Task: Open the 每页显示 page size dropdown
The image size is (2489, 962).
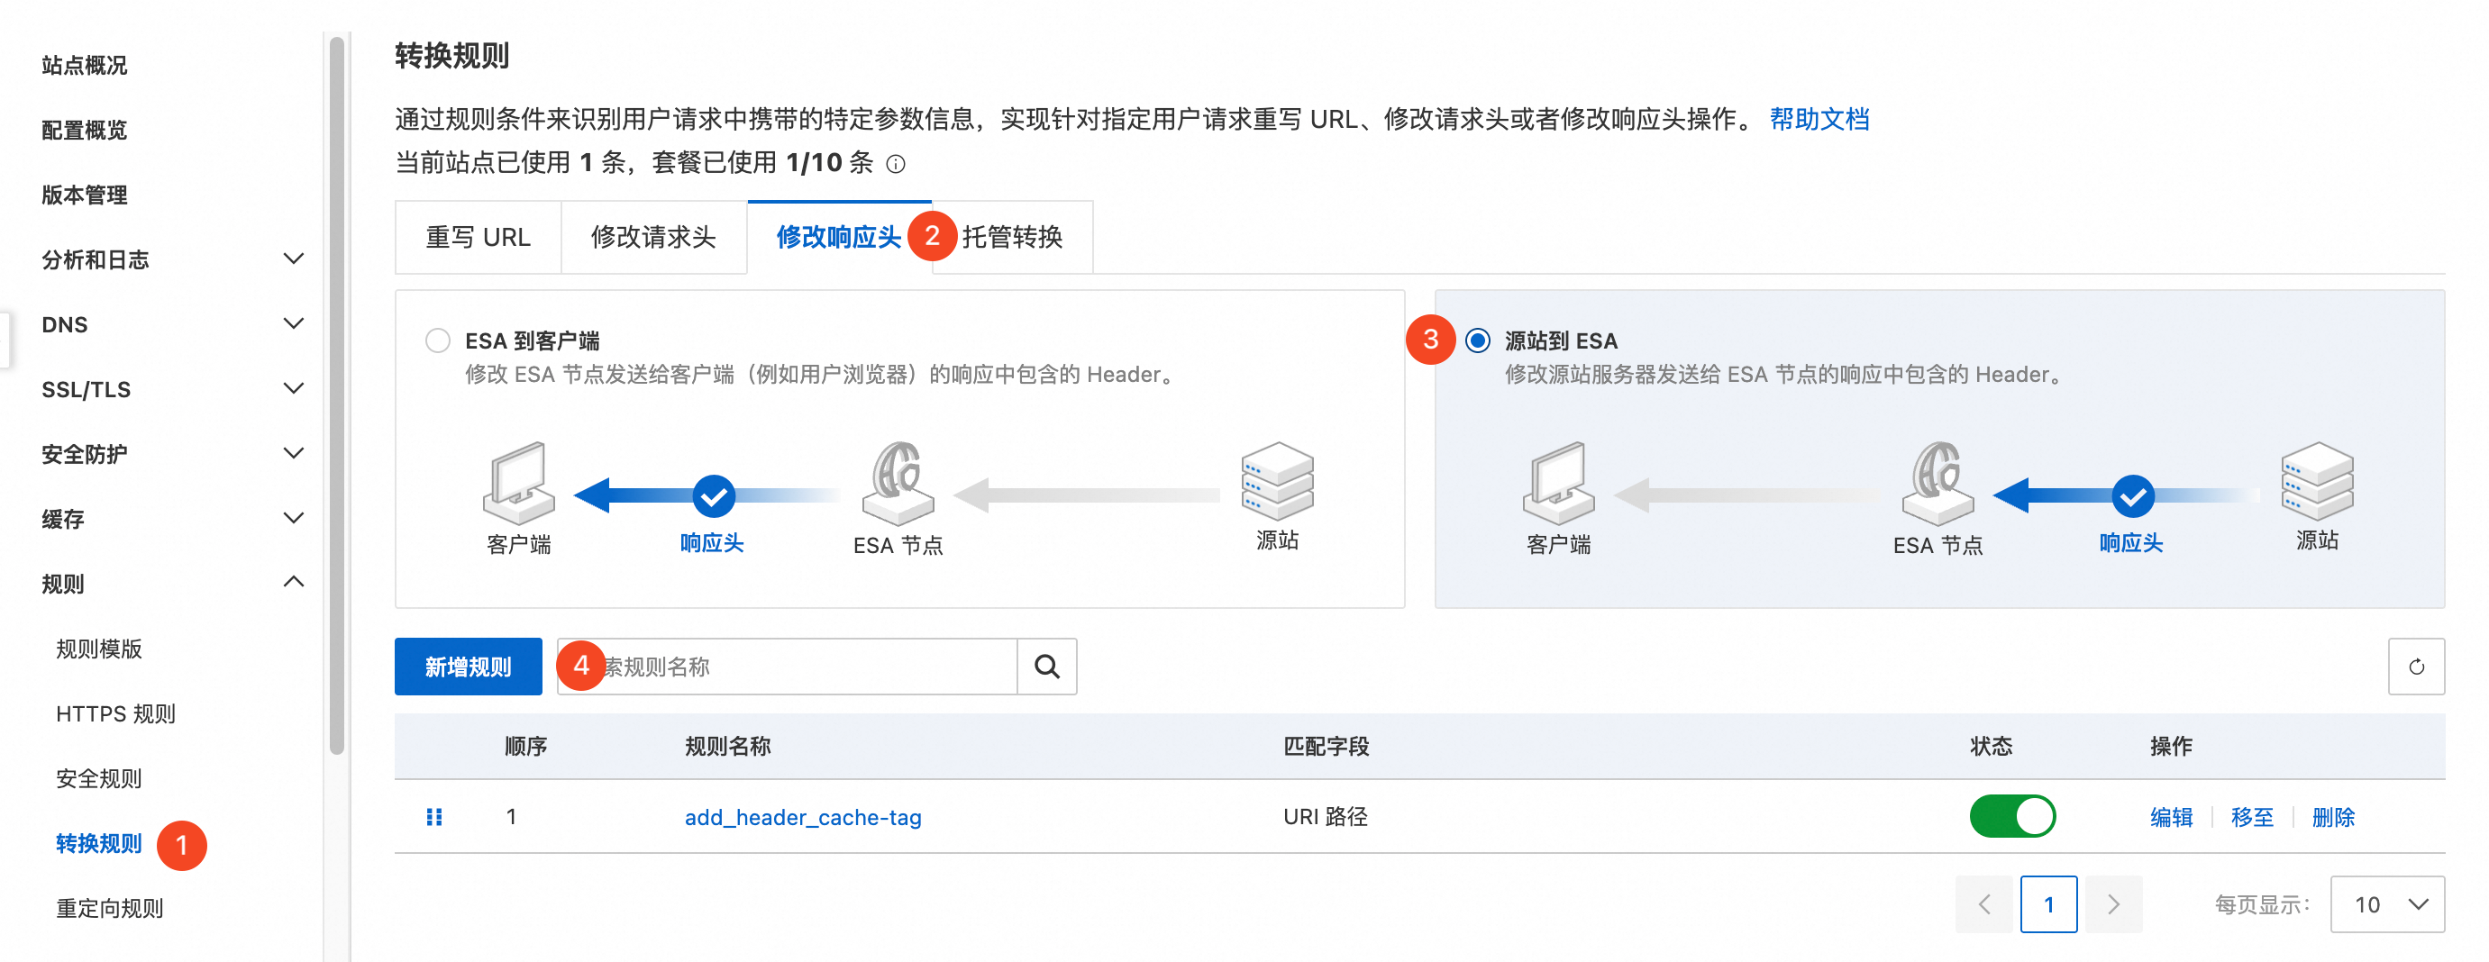Action: point(2386,904)
